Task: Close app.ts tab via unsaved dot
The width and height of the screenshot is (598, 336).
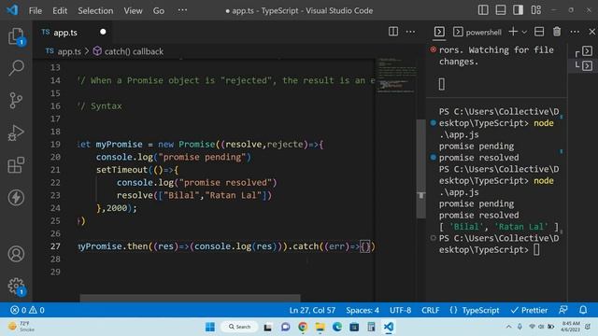Action: point(103,32)
